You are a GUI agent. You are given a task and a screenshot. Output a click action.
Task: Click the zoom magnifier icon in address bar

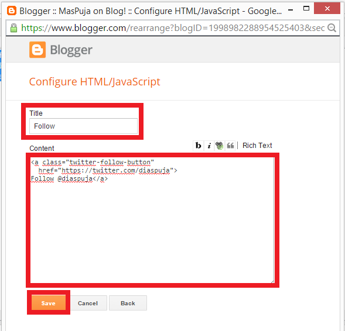click(x=332, y=28)
